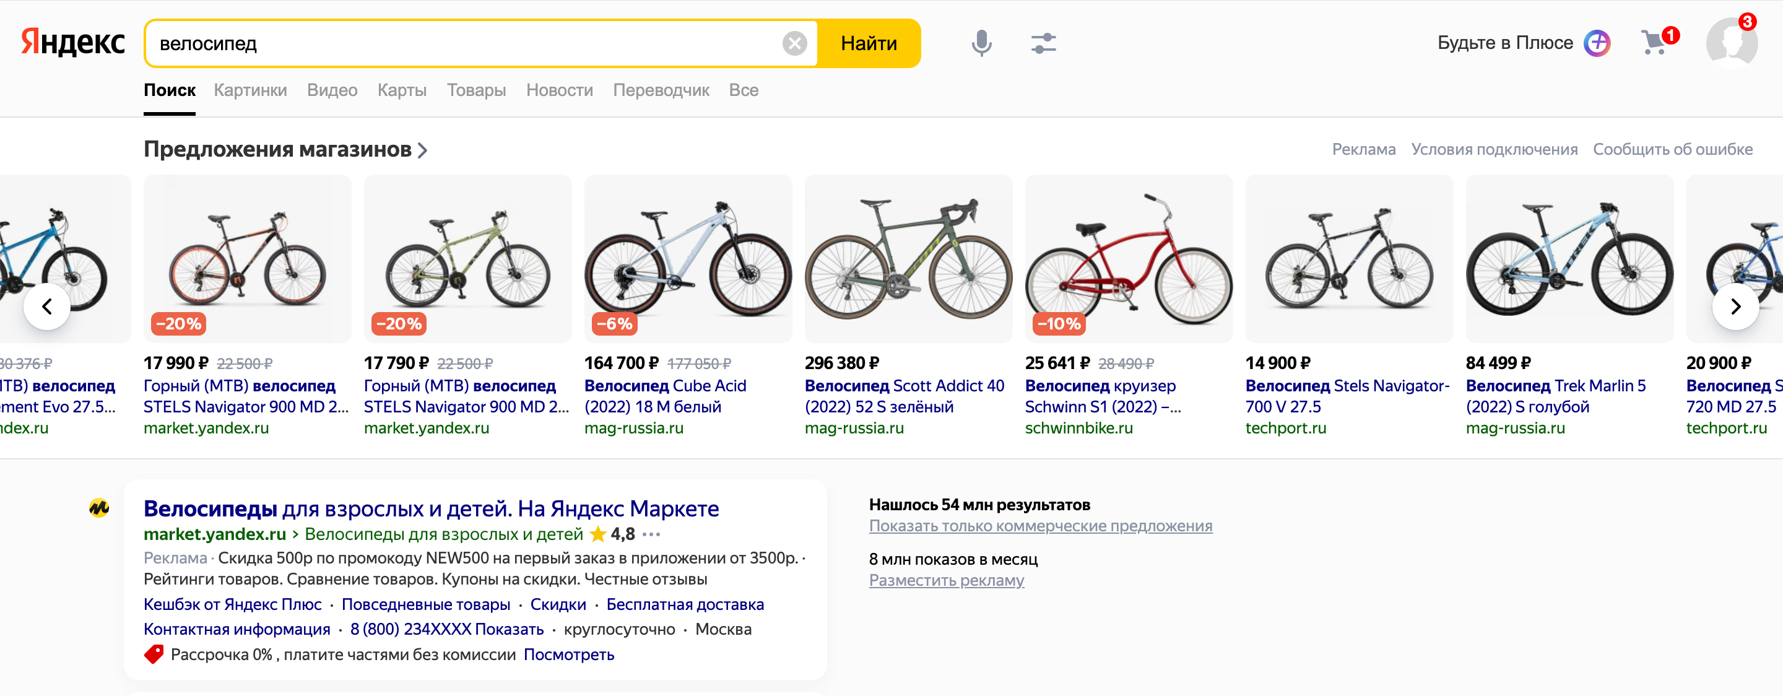Click Посмотреть link for Рассрочка 0%
Image resolution: width=1783 pixels, height=696 pixels.
point(568,655)
